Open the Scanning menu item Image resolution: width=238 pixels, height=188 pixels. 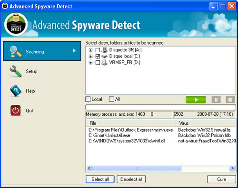(x=42, y=51)
